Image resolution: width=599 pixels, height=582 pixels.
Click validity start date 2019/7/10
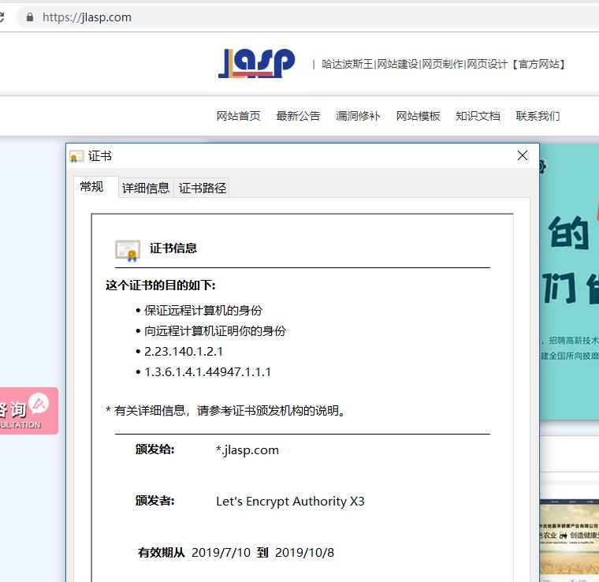tap(221, 553)
